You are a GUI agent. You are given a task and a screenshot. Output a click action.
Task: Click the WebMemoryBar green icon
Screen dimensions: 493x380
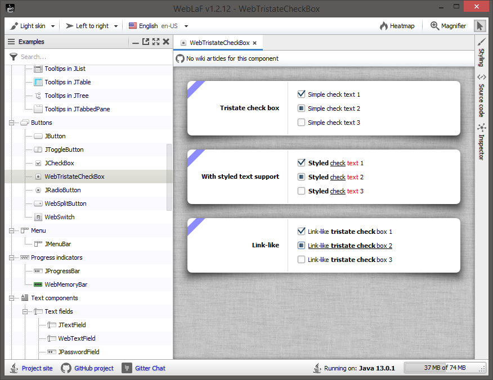[38, 284]
